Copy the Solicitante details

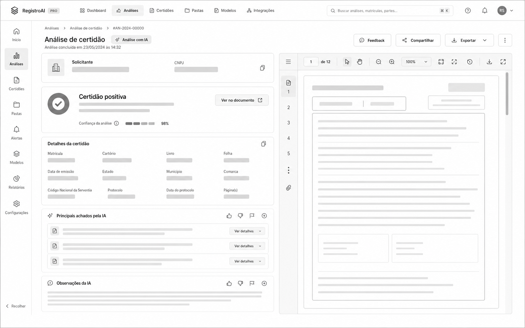tap(262, 68)
